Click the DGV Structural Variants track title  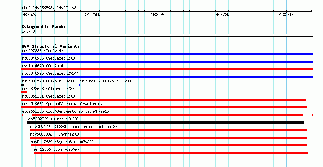click(51, 46)
